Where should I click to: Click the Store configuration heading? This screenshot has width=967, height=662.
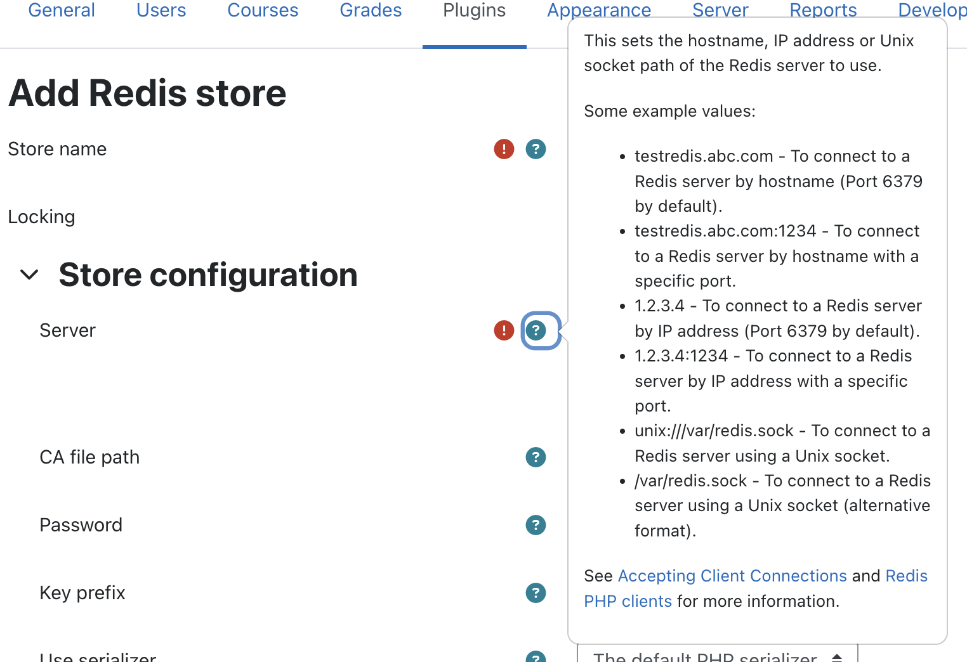(208, 275)
